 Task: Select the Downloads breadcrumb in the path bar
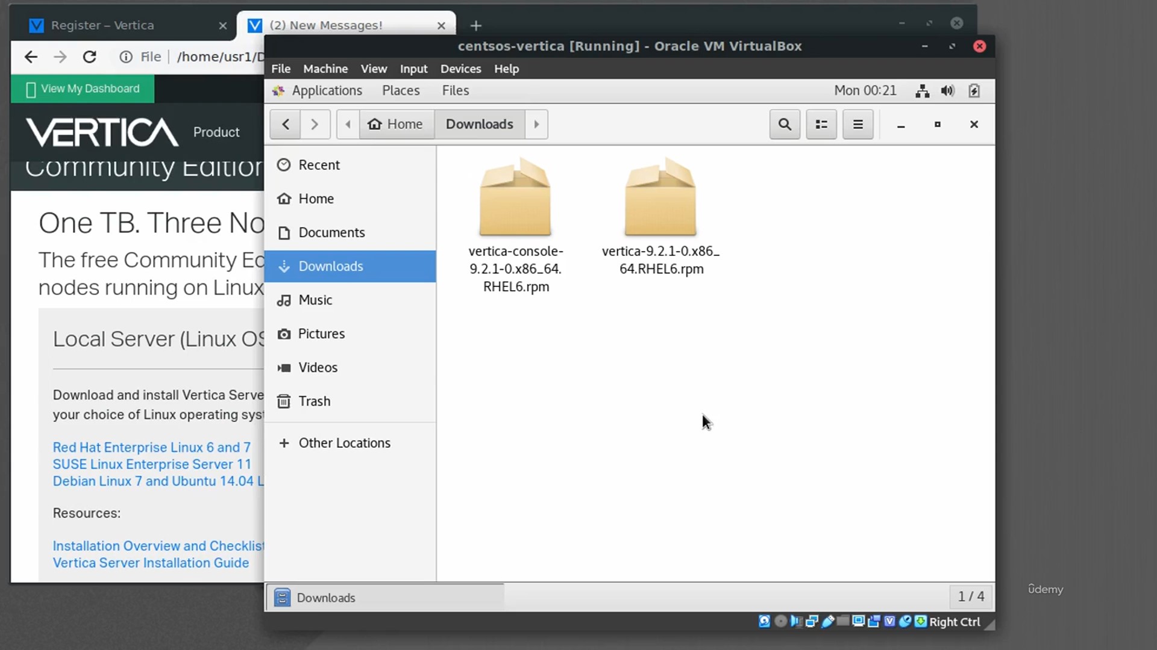point(480,124)
